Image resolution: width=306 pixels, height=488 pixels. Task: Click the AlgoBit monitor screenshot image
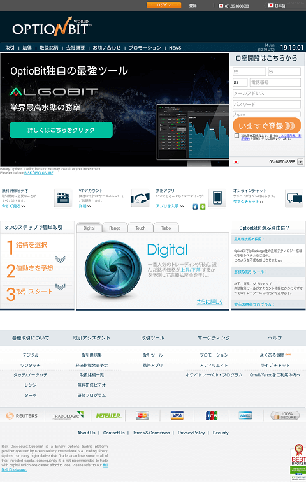click(193, 133)
